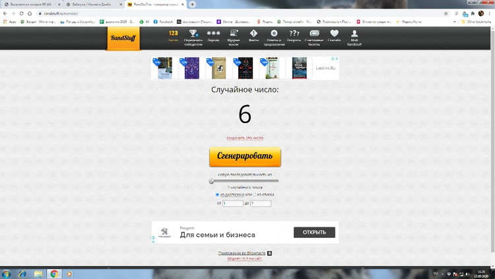Screen dimensions: 495x279
Task: Click the random numbers count slider handle
Action: (x=211, y=180)
